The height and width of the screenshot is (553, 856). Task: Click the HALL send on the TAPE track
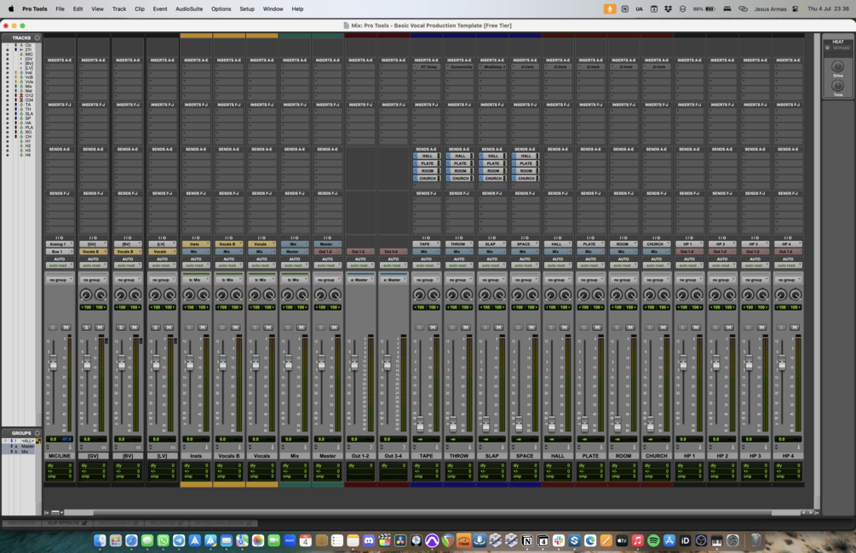pos(427,156)
